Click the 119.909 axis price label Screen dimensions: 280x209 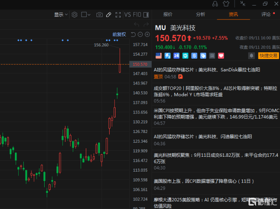pyautogui.click(x=140, y=151)
